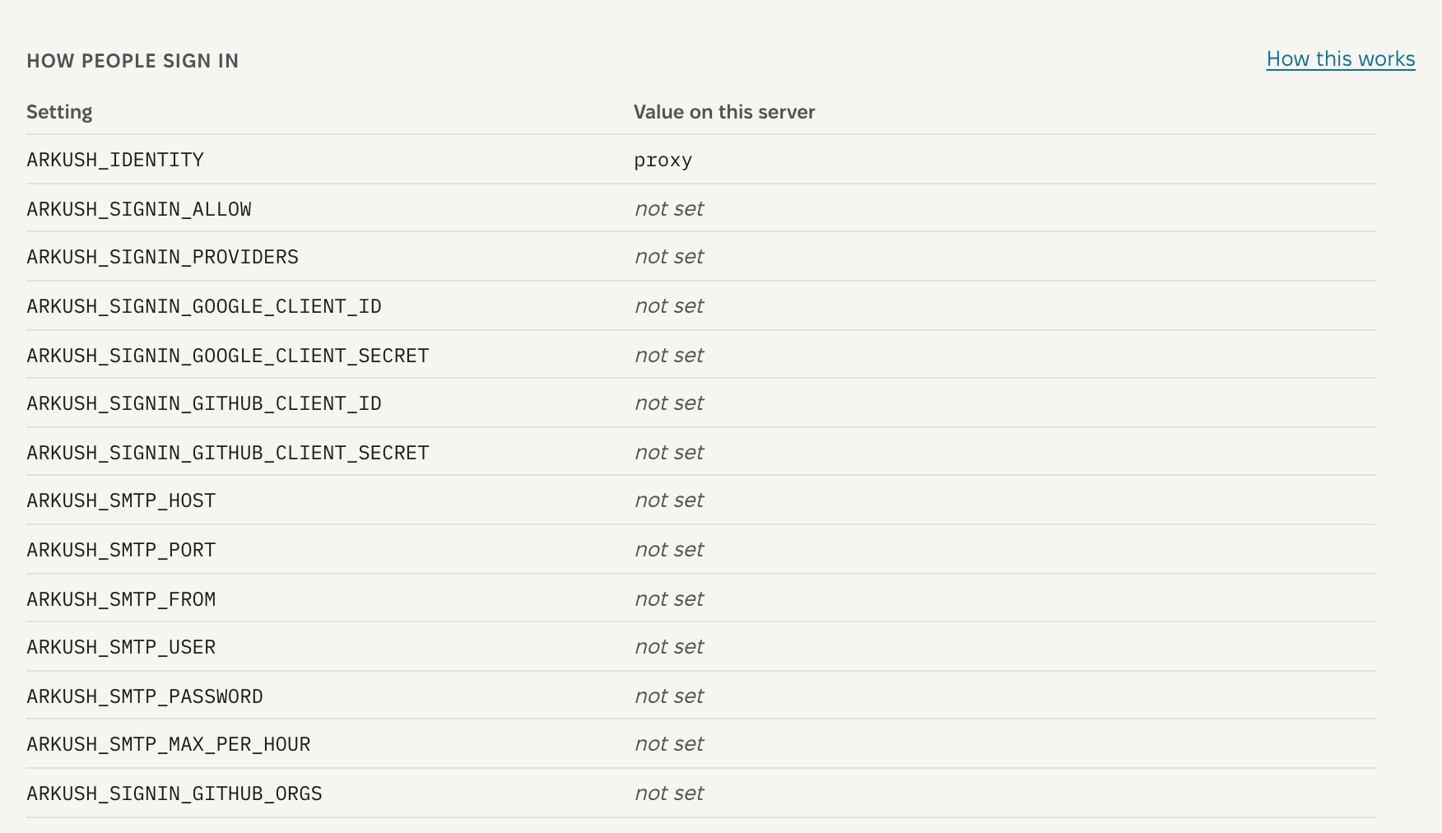Screen dimensions: 1442x833
Task: Click the ARKUSH_SMTP_PORT setting label
Action: [121, 550]
